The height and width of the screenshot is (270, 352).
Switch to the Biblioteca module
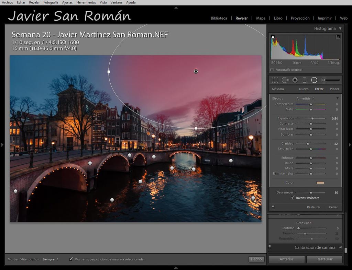[219, 18]
